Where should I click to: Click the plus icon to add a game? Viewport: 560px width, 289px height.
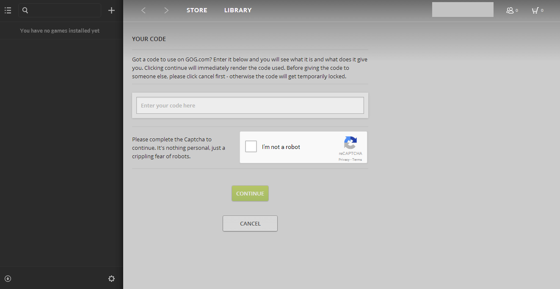pyautogui.click(x=111, y=11)
